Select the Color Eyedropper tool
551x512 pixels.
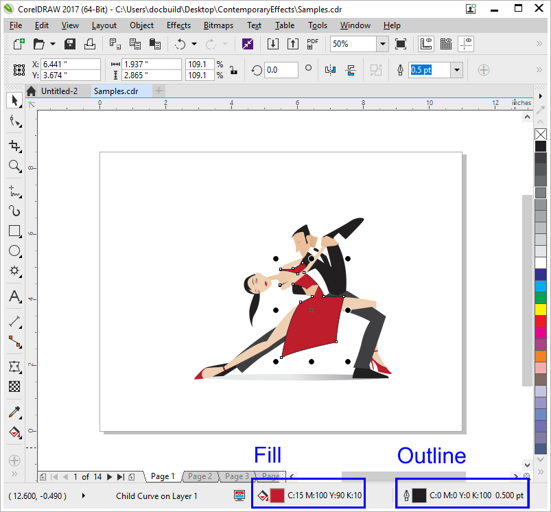click(x=14, y=412)
